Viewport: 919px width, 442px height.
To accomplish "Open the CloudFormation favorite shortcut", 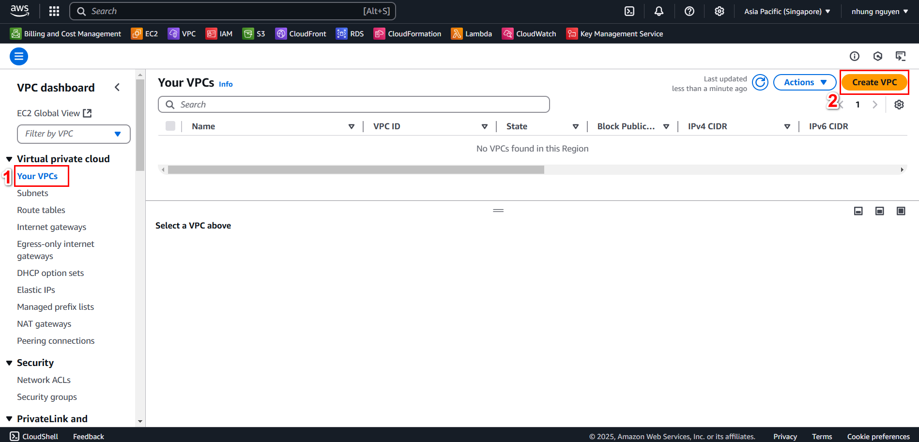I will click(408, 33).
